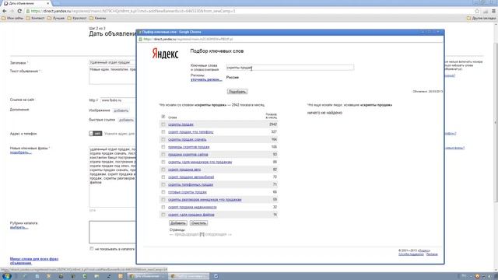
Task: Tick 'не показывать в каталоге' checkbox
Action: click(92, 249)
